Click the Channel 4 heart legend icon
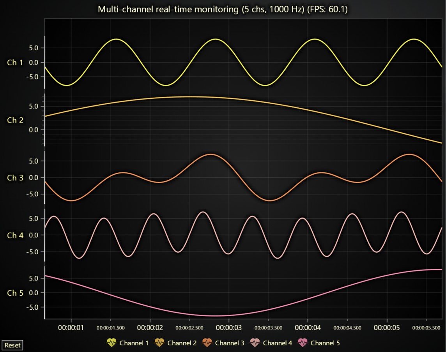The width and height of the screenshot is (446, 352). [x=255, y=343]
